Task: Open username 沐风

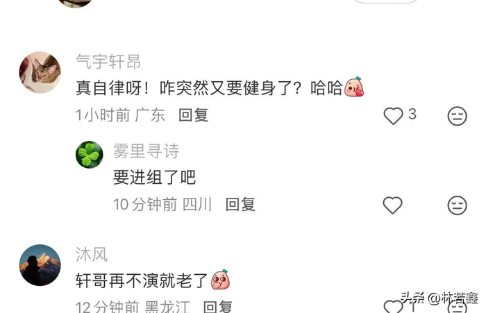Action: pos(92,255)
